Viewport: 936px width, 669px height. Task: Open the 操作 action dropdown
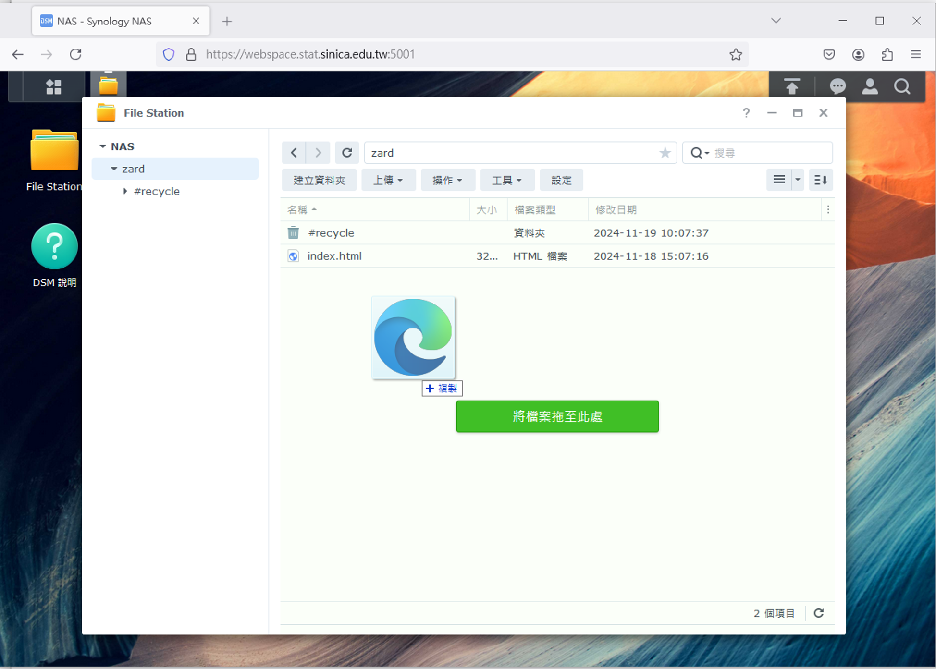(447, 180)
